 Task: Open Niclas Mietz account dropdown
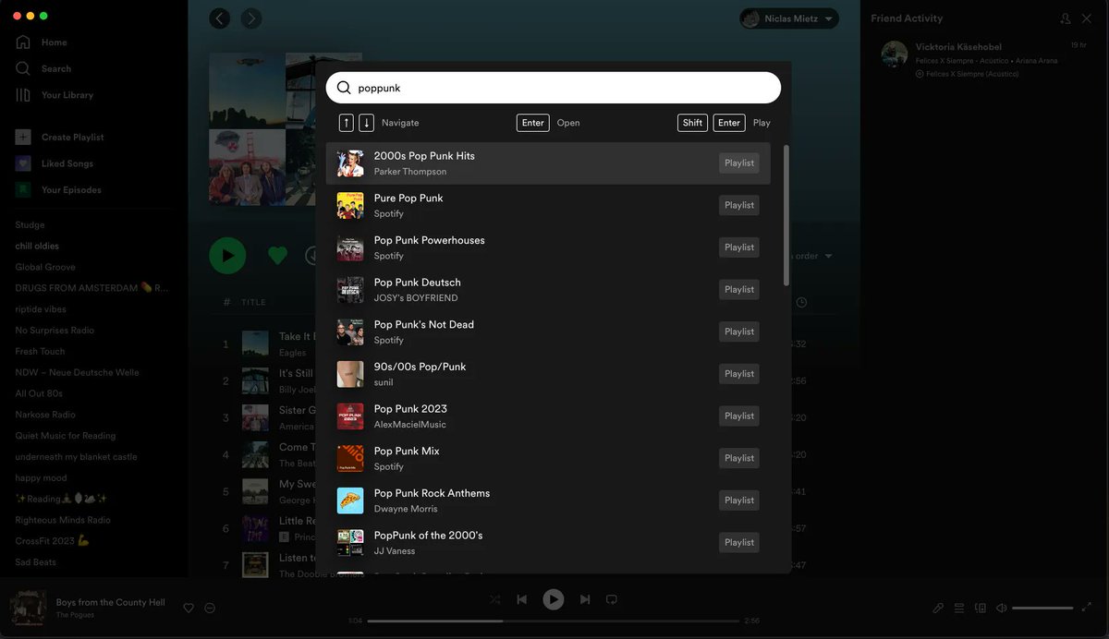(789, 18)
